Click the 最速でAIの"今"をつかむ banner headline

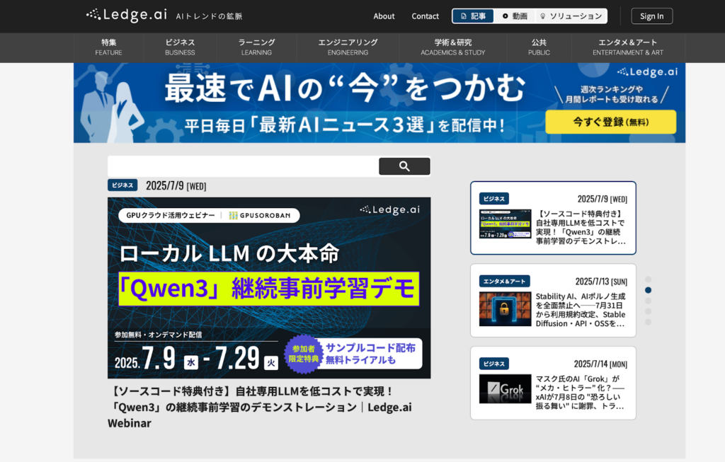point(345,88)
